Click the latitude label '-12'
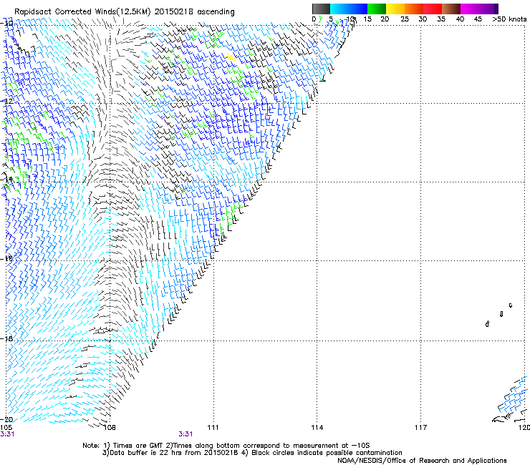 [x=6, y=102]
